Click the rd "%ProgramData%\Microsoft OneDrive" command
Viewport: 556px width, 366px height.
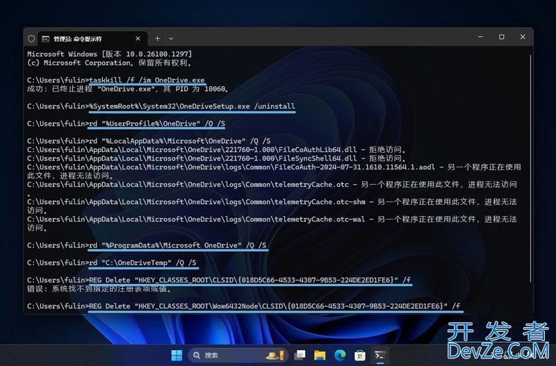point(178,245)
